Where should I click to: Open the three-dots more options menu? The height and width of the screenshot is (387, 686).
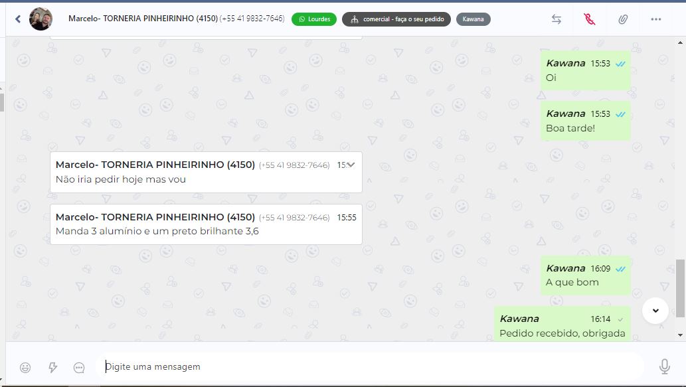656,19
